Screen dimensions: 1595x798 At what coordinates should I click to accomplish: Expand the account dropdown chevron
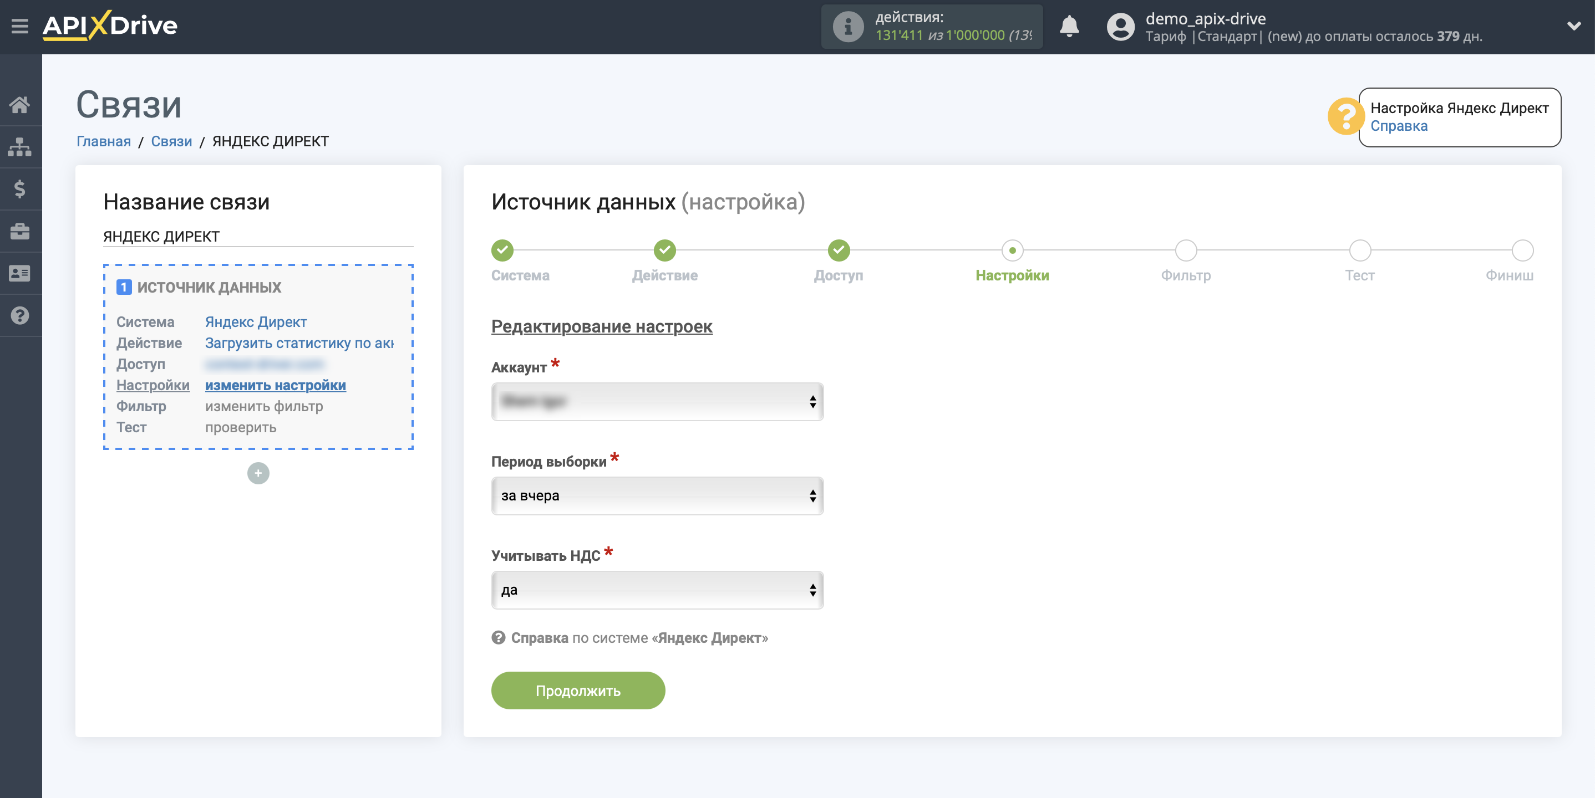tap(1573, 26)
